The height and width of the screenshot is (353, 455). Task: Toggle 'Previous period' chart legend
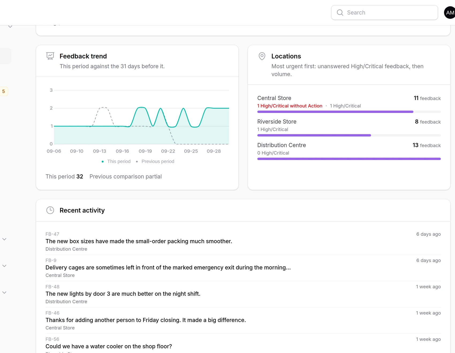(155, 161)
